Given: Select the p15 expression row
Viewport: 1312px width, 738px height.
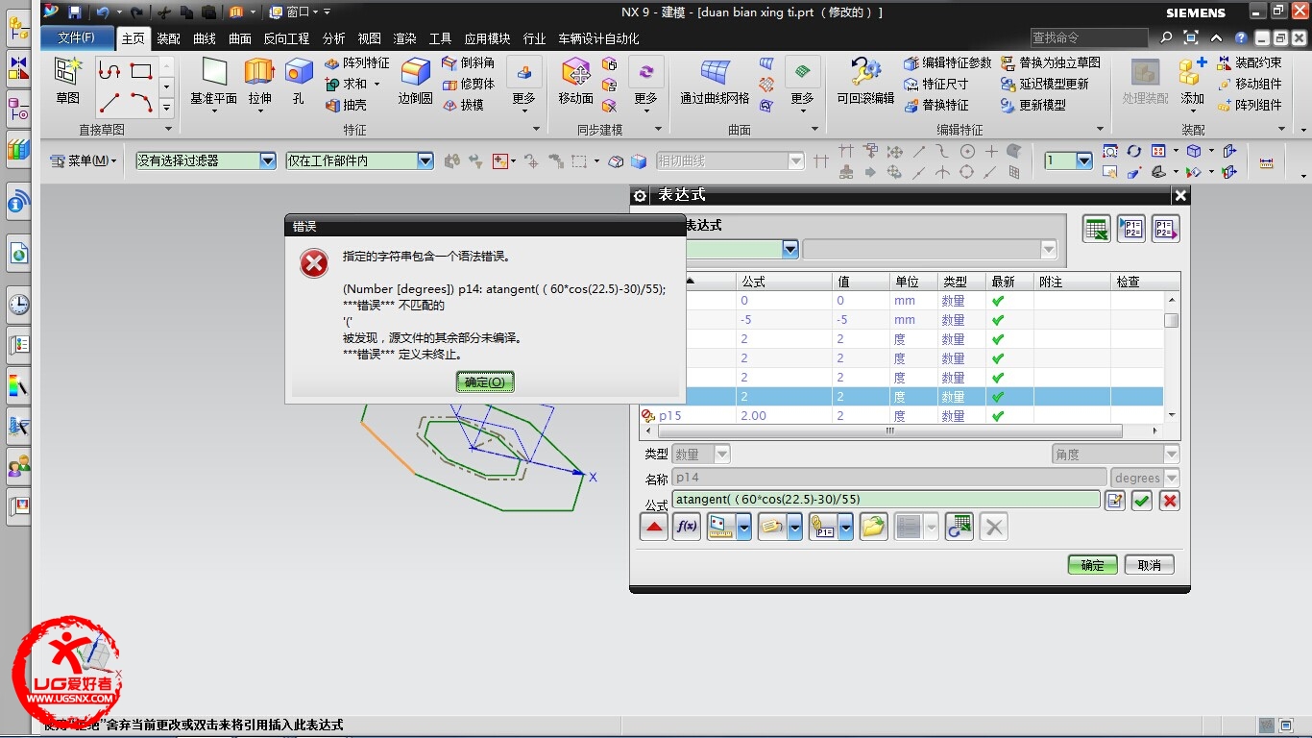Looking at the screenshot, I should (901, 416).
